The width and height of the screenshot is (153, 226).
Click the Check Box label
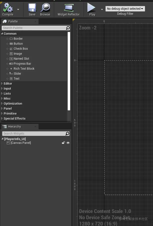pos(21,49)
